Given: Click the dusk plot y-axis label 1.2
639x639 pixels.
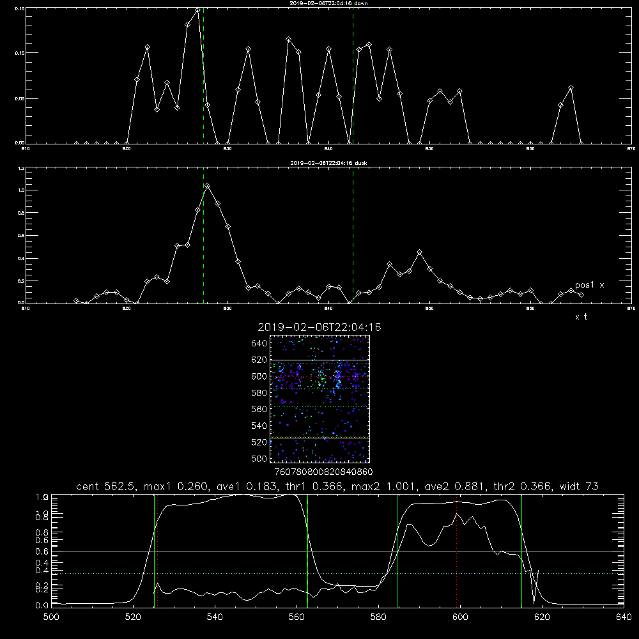Looking at the screenshot, I should coord(22,168).
